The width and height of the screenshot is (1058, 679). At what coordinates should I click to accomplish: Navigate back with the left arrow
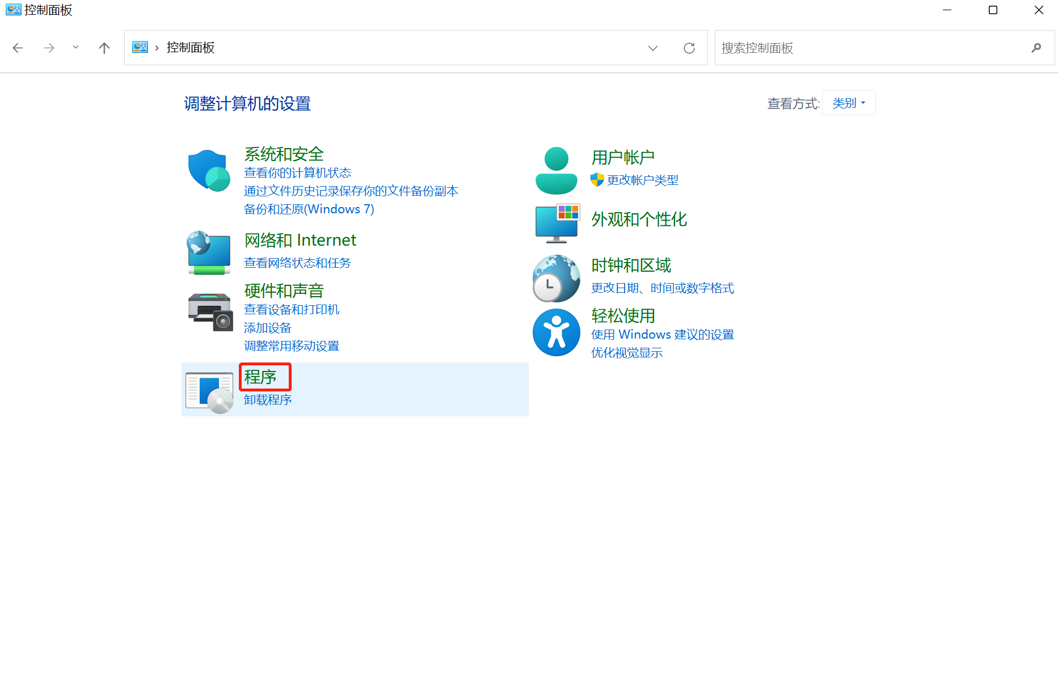(18, 48)
